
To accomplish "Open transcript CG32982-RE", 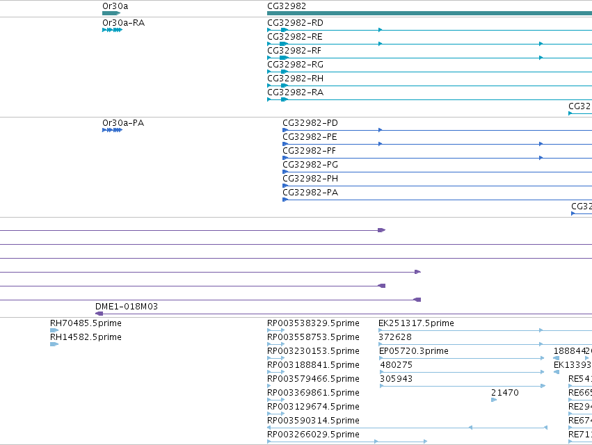I will click(x=295, y=37).
